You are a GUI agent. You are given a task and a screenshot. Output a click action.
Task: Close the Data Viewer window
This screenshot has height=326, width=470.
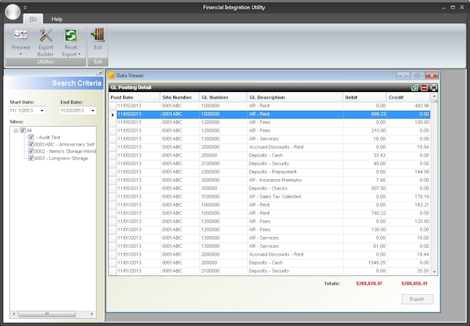click(432, 75)
